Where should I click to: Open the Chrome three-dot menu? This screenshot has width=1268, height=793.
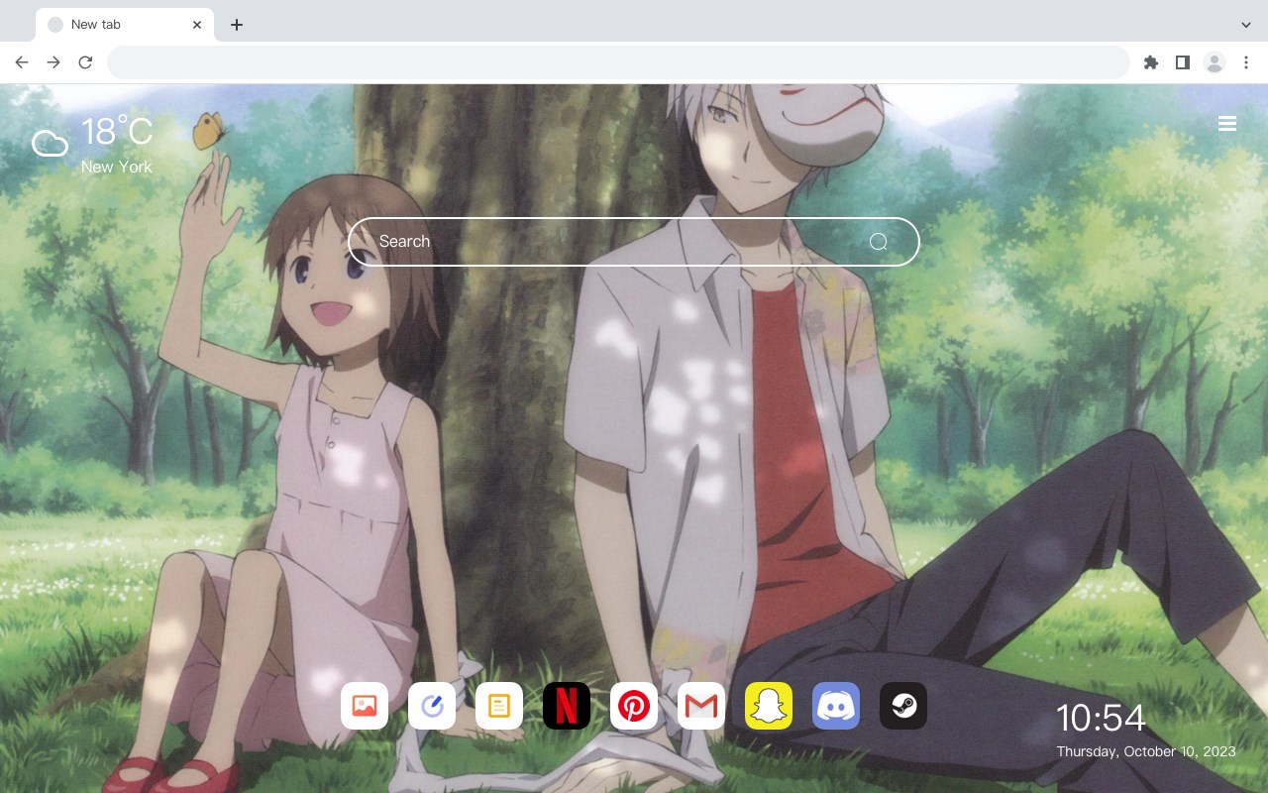(x=1246, y=62)
